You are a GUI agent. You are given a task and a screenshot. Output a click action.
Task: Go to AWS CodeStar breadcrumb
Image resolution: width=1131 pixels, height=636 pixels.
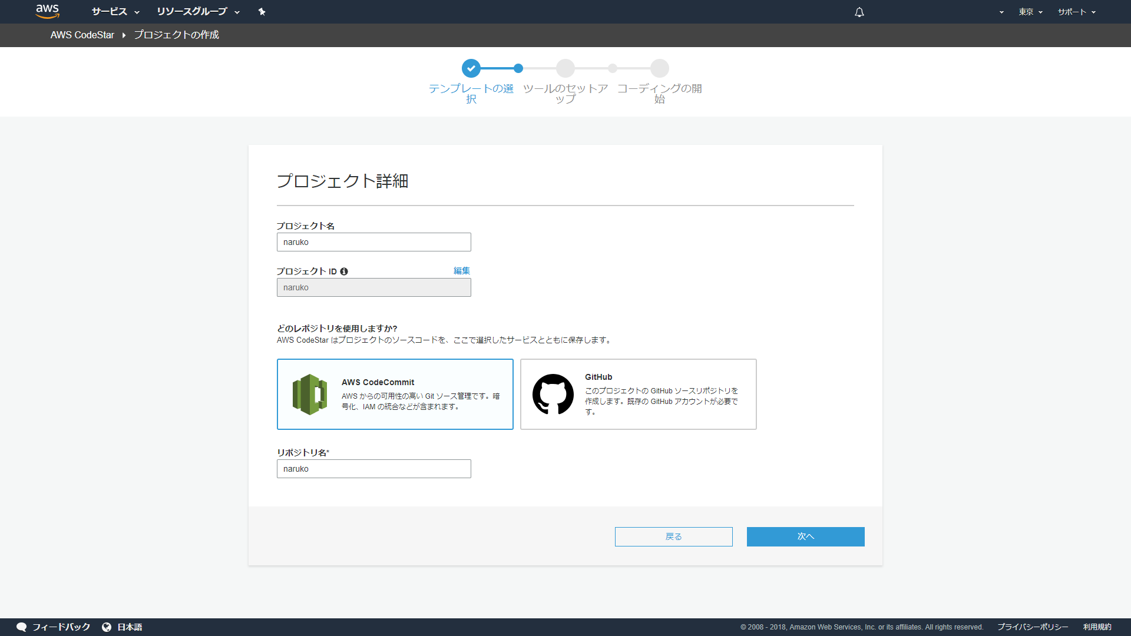tap(82, 35)
